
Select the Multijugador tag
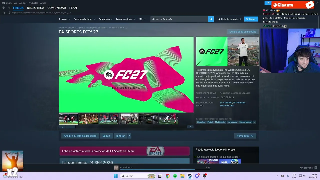tap(220, 122)
